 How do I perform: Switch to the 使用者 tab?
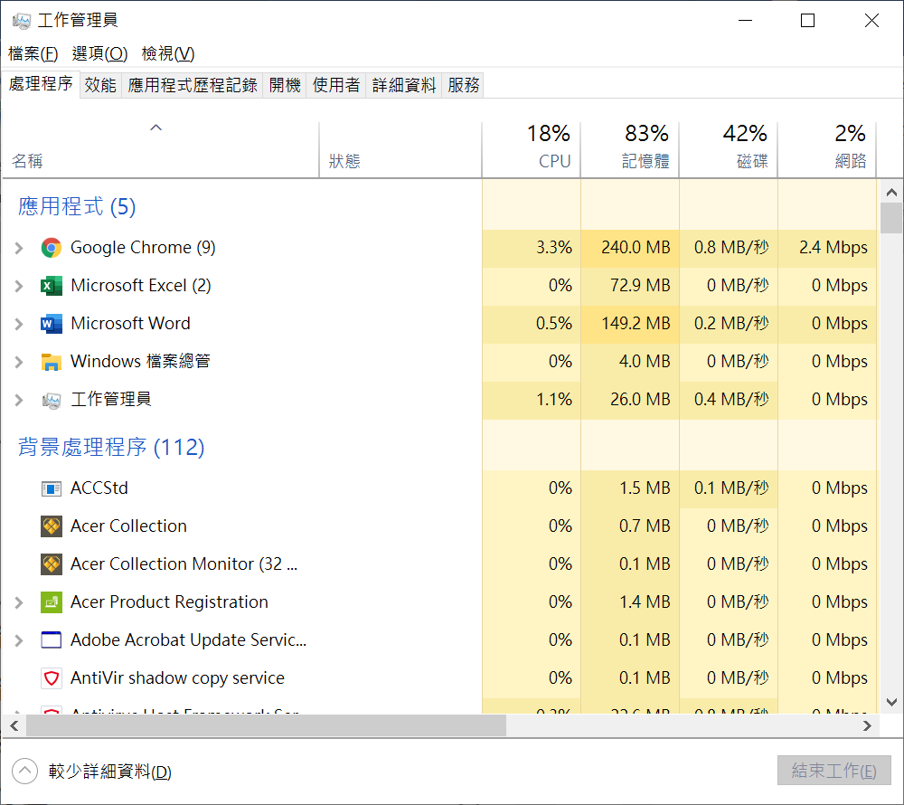tap(336, 85)
